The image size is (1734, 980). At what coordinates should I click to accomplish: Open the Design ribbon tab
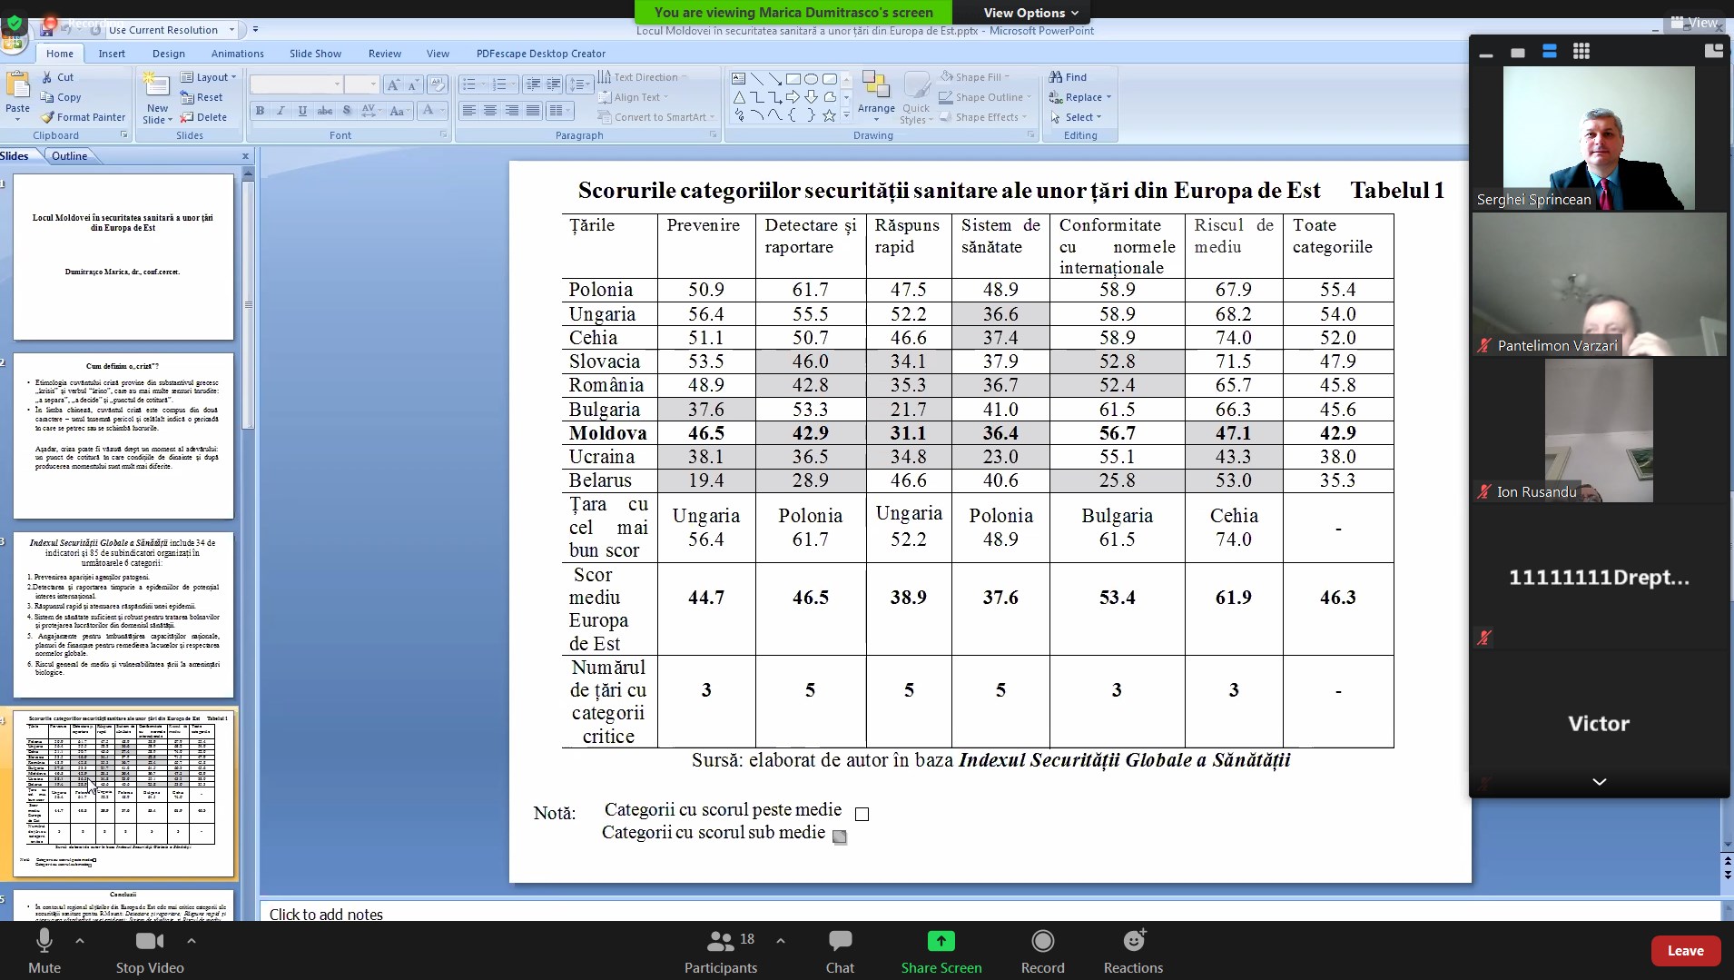(x=169, y=54)
